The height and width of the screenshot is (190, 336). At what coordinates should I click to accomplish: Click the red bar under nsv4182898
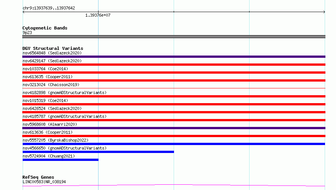coord(174,96)
